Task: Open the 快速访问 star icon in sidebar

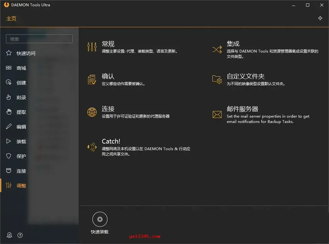Action: coord(8,53)
